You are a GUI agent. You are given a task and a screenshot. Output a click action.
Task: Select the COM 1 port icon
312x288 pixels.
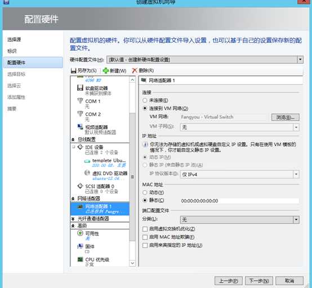(80, 101)
